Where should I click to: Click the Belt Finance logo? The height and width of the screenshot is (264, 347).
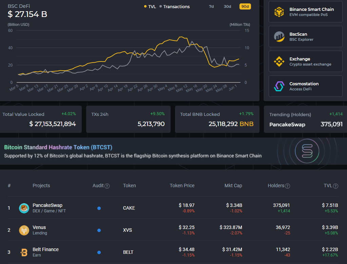tap(24, 252)
